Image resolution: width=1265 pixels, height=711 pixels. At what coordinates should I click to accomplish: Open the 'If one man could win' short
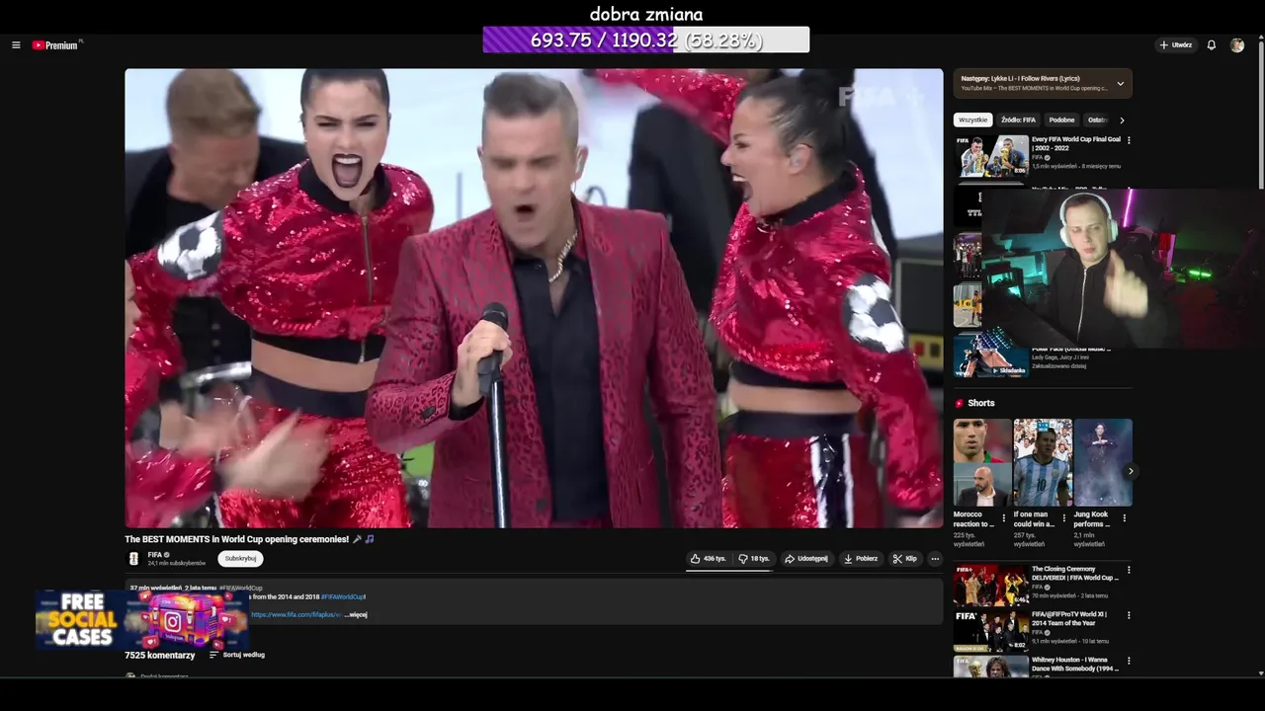click(x=1043, y=462)
